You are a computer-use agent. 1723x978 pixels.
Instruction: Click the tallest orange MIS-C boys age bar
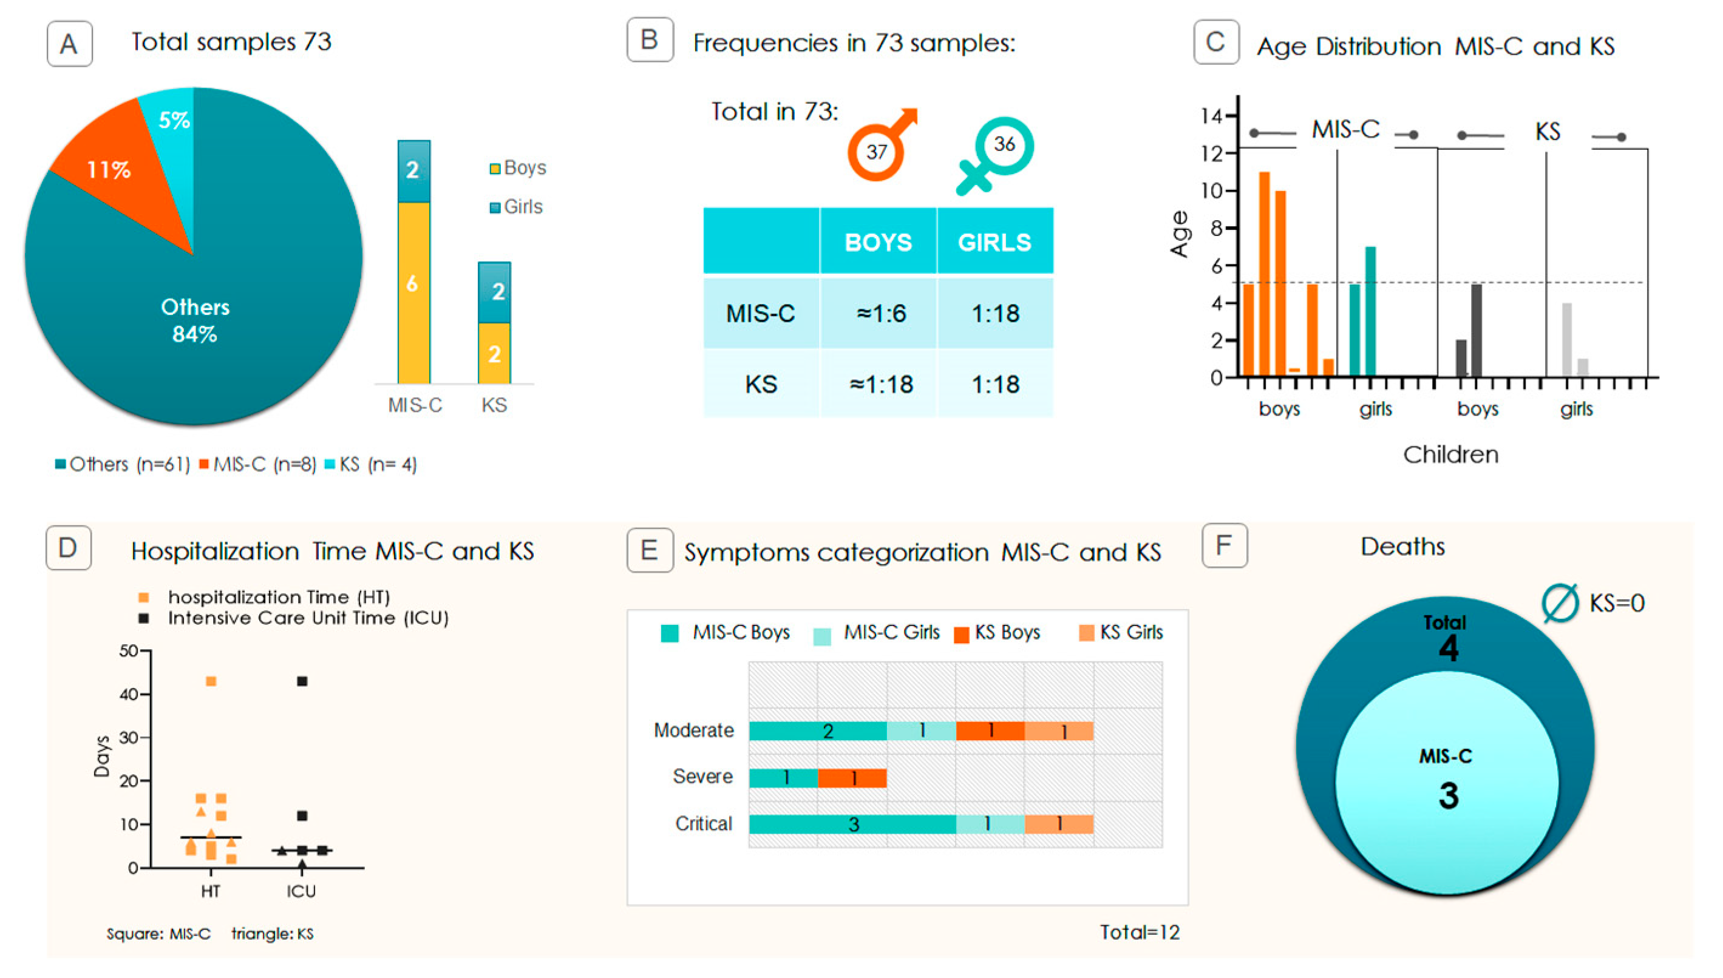[1264, 274]
